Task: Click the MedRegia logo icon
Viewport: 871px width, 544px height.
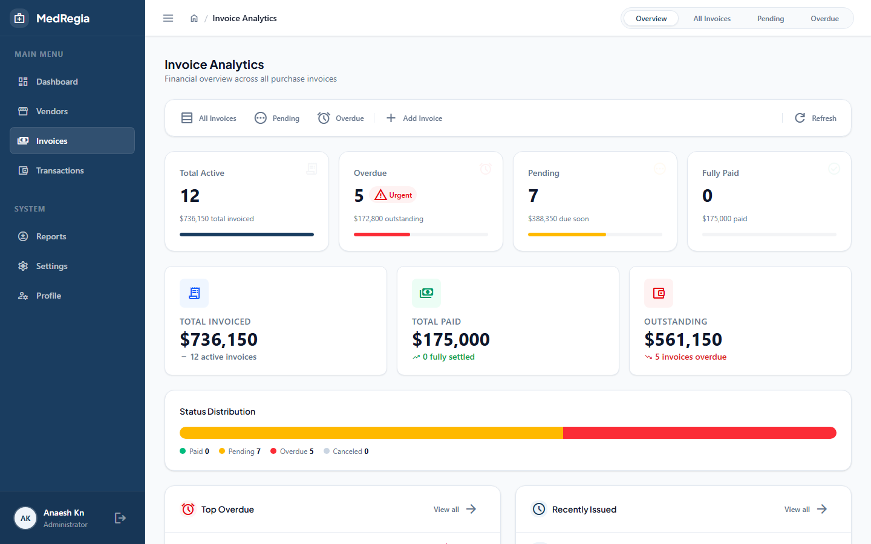Action: pyautogui.click(x=19, y=18)
